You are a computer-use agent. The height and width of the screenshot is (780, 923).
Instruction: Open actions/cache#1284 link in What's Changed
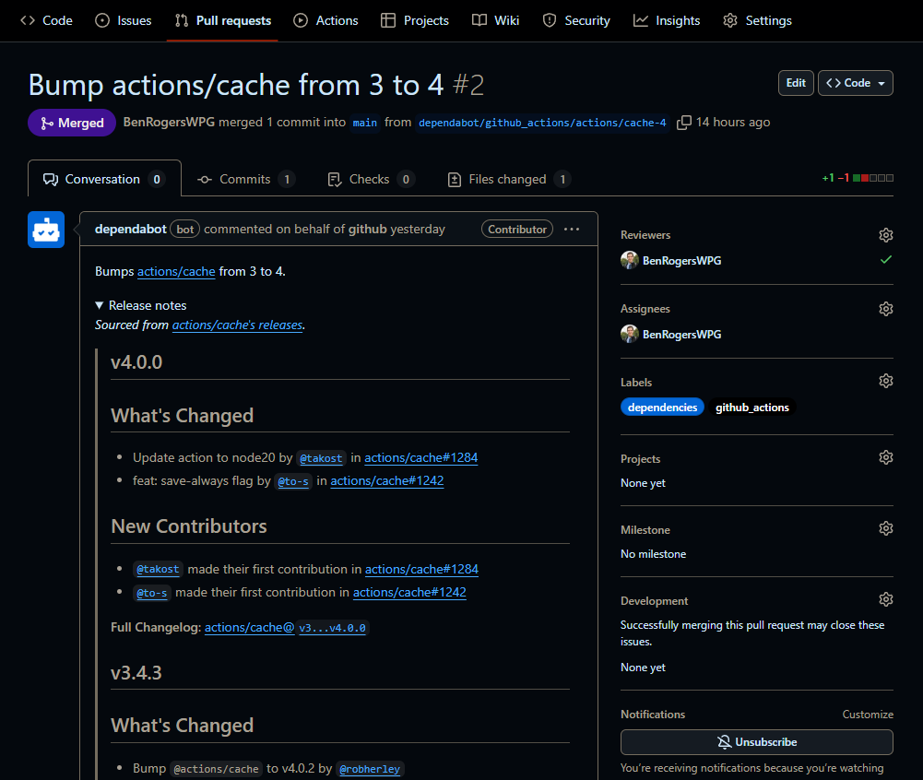pos(420,457)
